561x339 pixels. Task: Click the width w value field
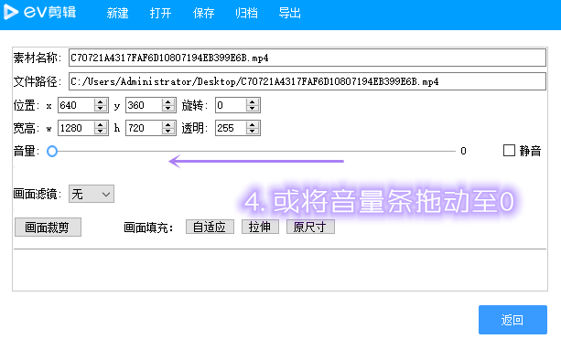76,128
